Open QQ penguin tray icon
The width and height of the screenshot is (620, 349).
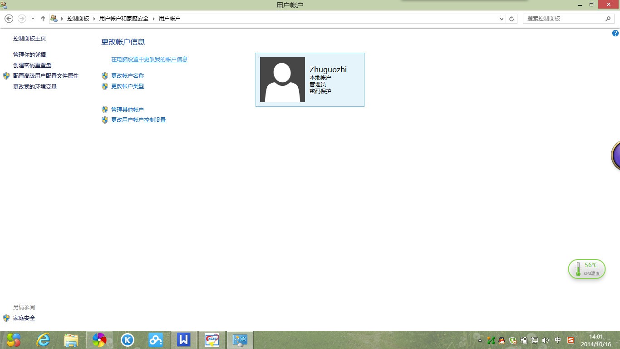tap(502, 340)
